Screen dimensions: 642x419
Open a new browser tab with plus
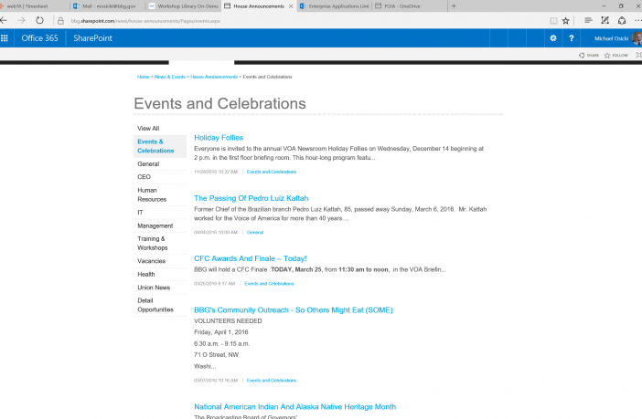(x=454, y=6)
